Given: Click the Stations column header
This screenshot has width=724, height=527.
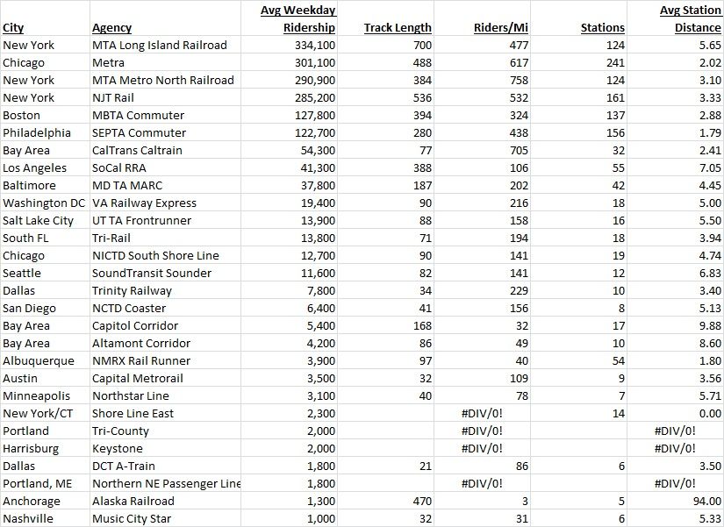Looking at the screenshot, I should (x=603, y=28).
